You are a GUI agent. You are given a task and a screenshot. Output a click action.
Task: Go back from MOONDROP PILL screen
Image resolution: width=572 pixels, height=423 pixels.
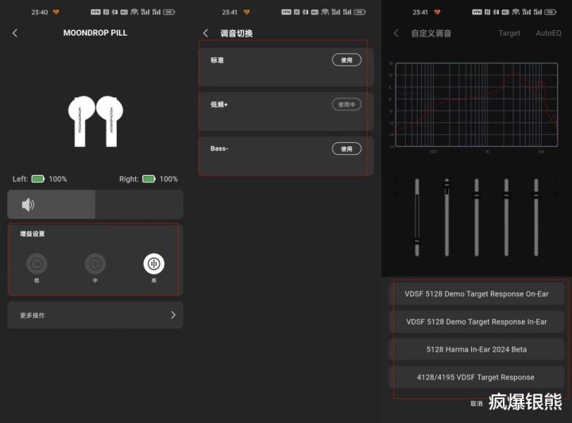[14, 33]
